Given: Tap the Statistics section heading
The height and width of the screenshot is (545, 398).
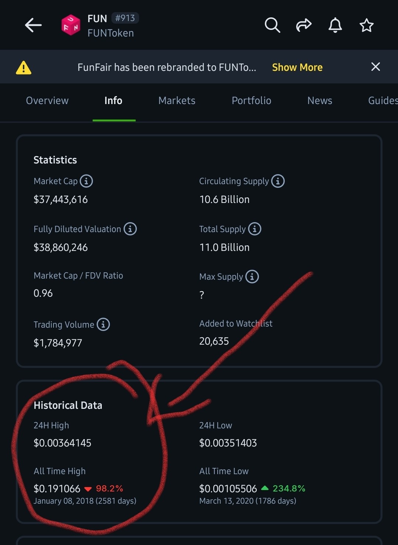Looking at the screenshot, I should 55,160.
